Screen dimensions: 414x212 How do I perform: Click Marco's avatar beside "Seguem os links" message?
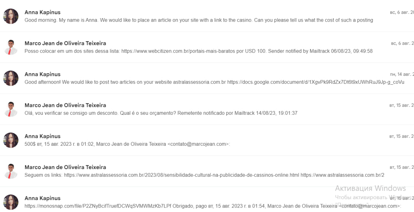(x=11, y=171)
